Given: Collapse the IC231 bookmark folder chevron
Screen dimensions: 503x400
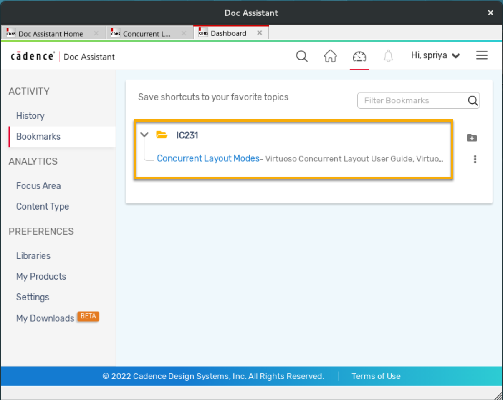Looking at the screenshot, I should [144, 135].
